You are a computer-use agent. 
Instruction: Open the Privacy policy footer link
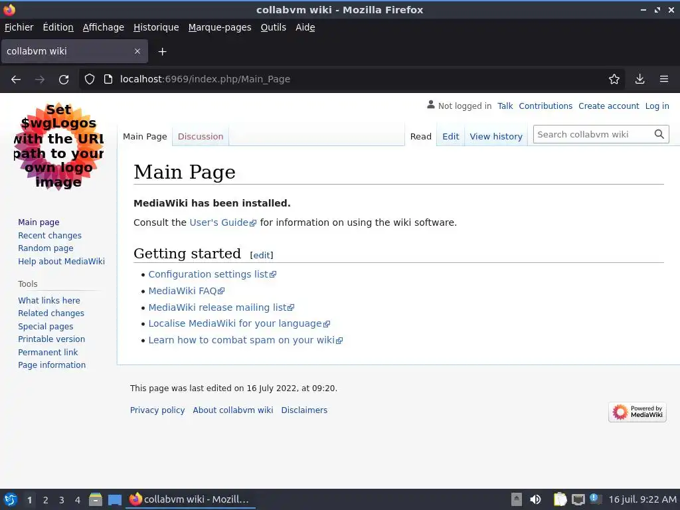157,410
